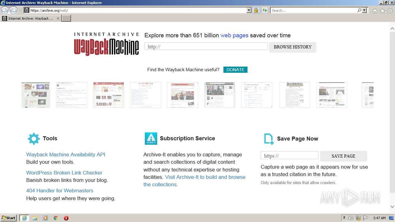Open Wayback Machine Availability API link
Screen dimensions: 395x222
pyautogui.click(x=66, y=154)
